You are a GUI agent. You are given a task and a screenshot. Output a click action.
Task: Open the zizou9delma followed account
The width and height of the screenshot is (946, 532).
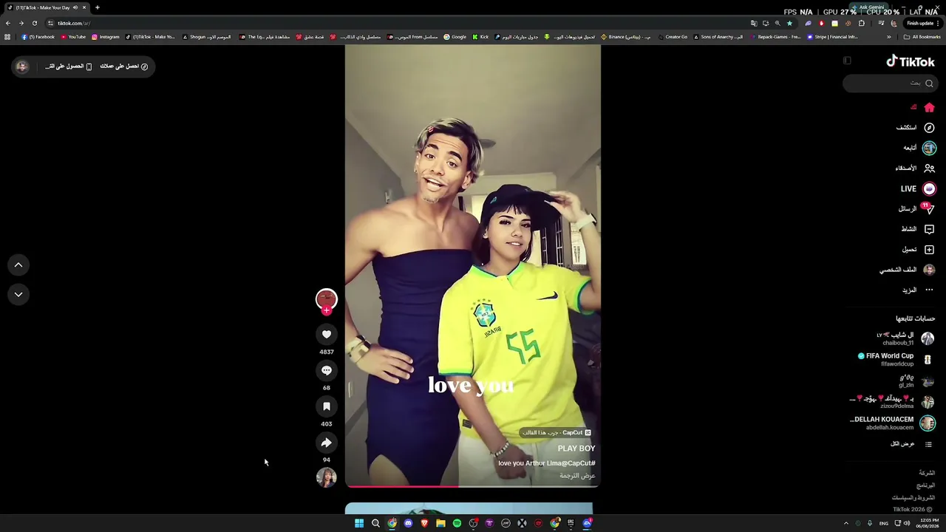coord(892,402)
